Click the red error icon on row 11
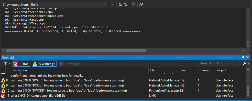The height and width of the screenshot is (101, 252). [x=3, y=96]
